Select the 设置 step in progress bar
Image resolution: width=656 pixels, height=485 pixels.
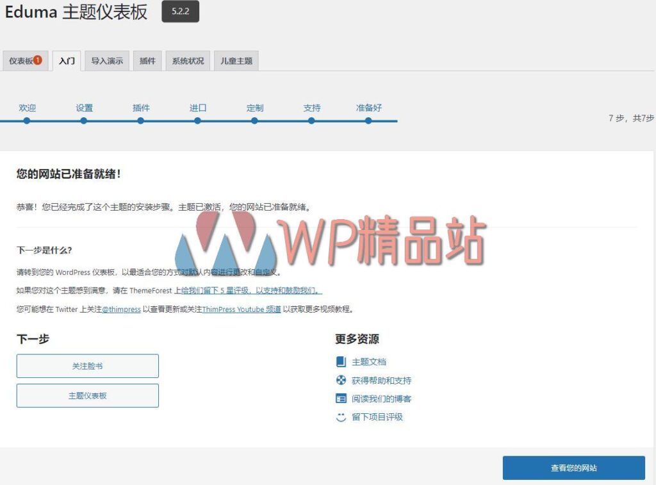click(84, 120)
